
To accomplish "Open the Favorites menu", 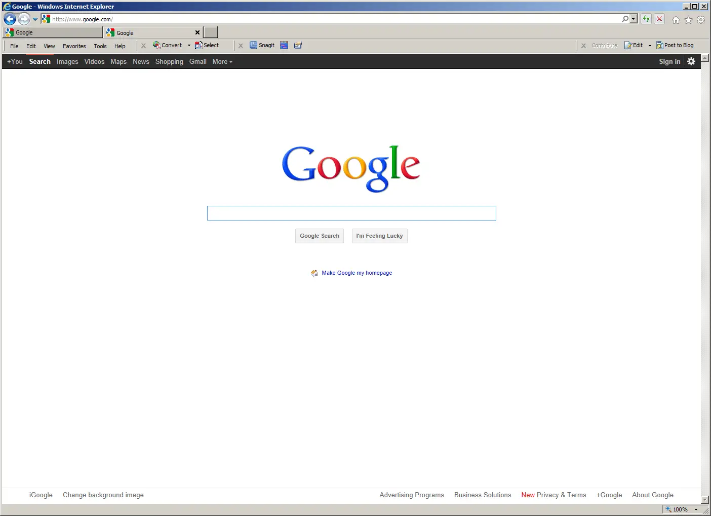I will (74, 46).
